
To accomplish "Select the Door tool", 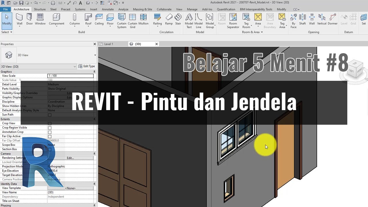I will (30, 20).
